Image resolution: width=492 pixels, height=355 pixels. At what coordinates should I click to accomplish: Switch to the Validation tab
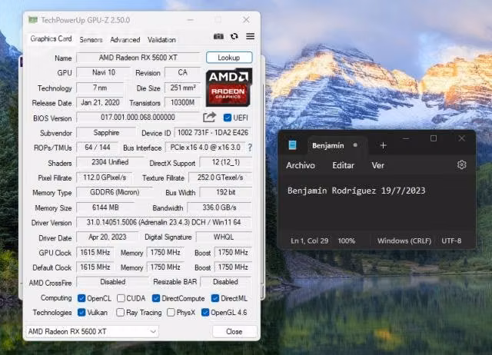click(161, 40)
